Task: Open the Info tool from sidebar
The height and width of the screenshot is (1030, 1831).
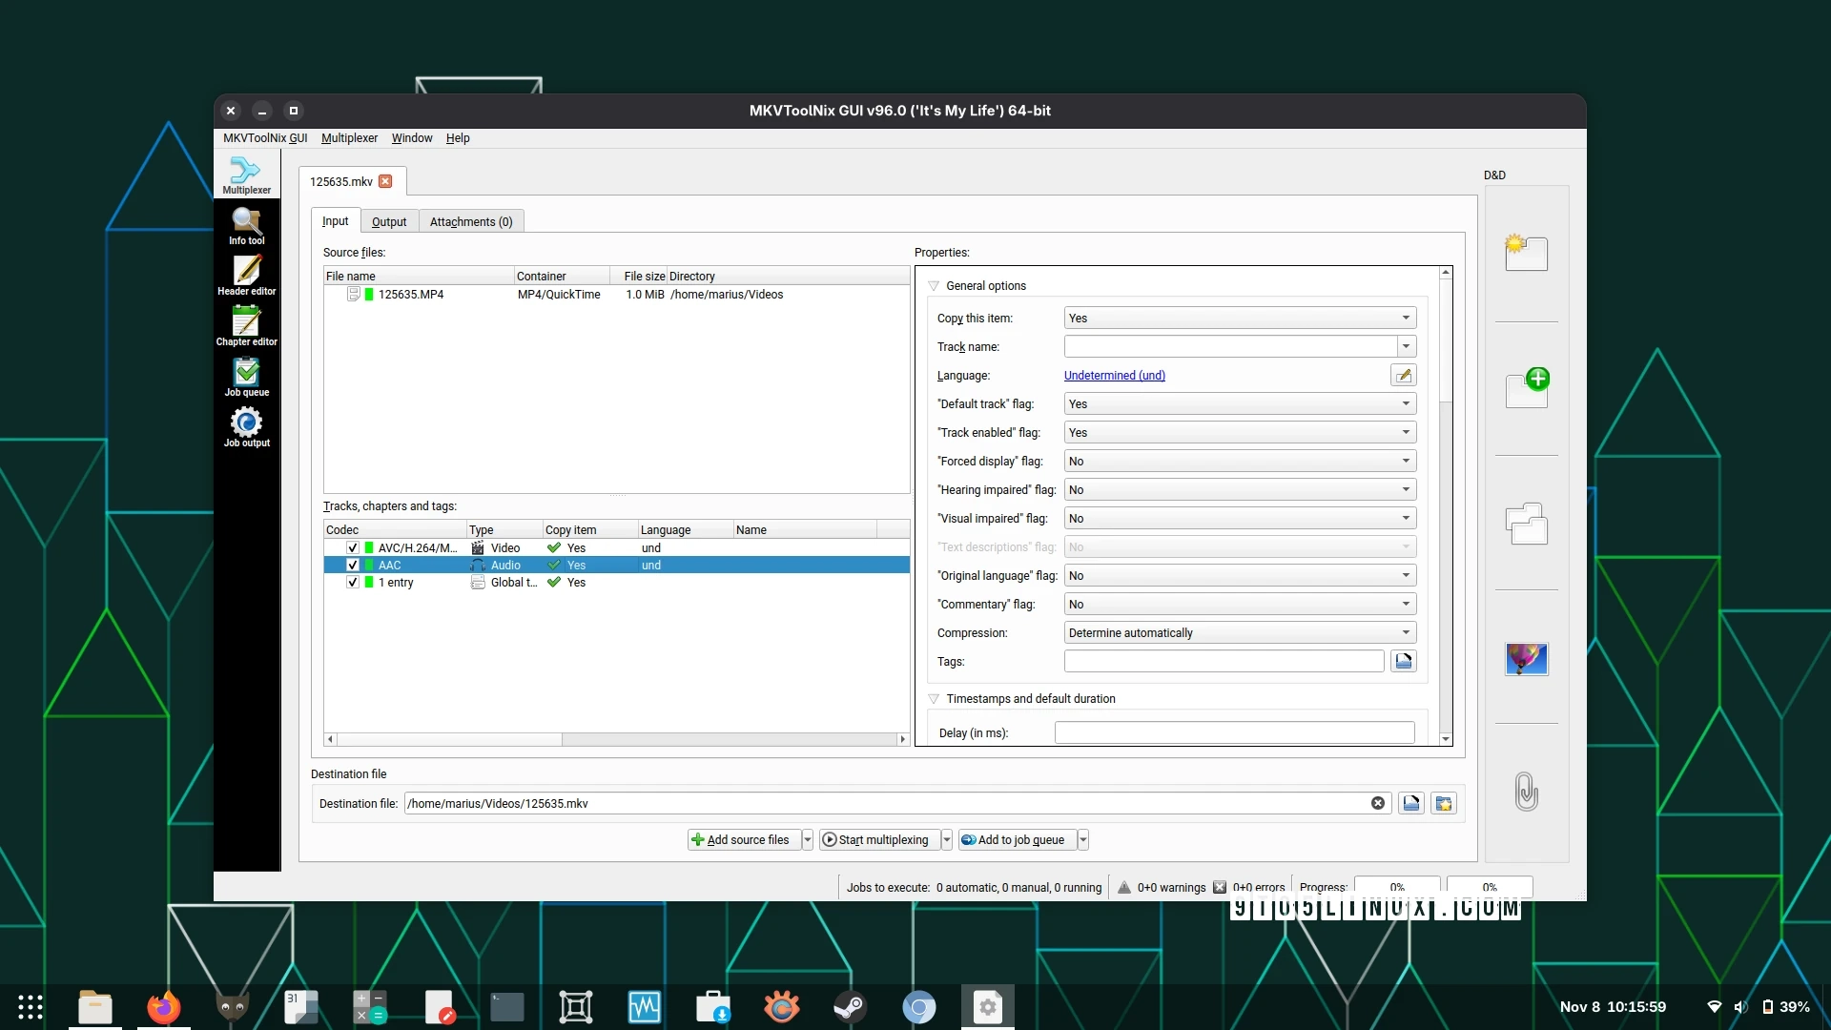Action: tap(246, 226)
